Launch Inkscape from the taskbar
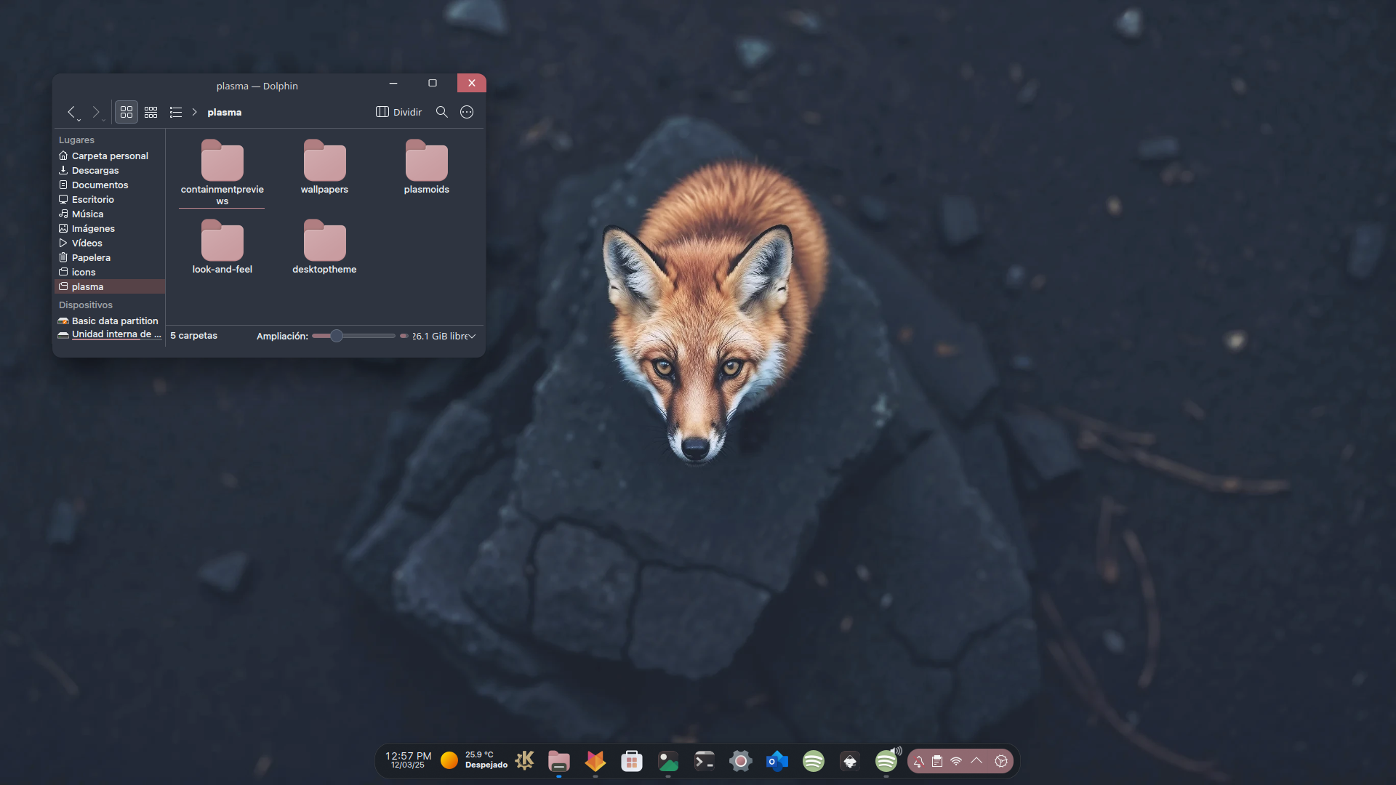 coord(850,761)
